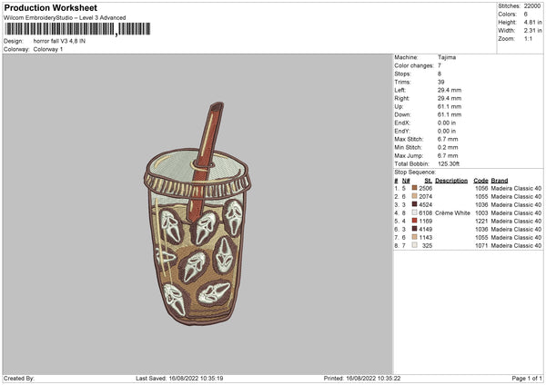Click the Stop Sequence section label

tap(415, 172)
